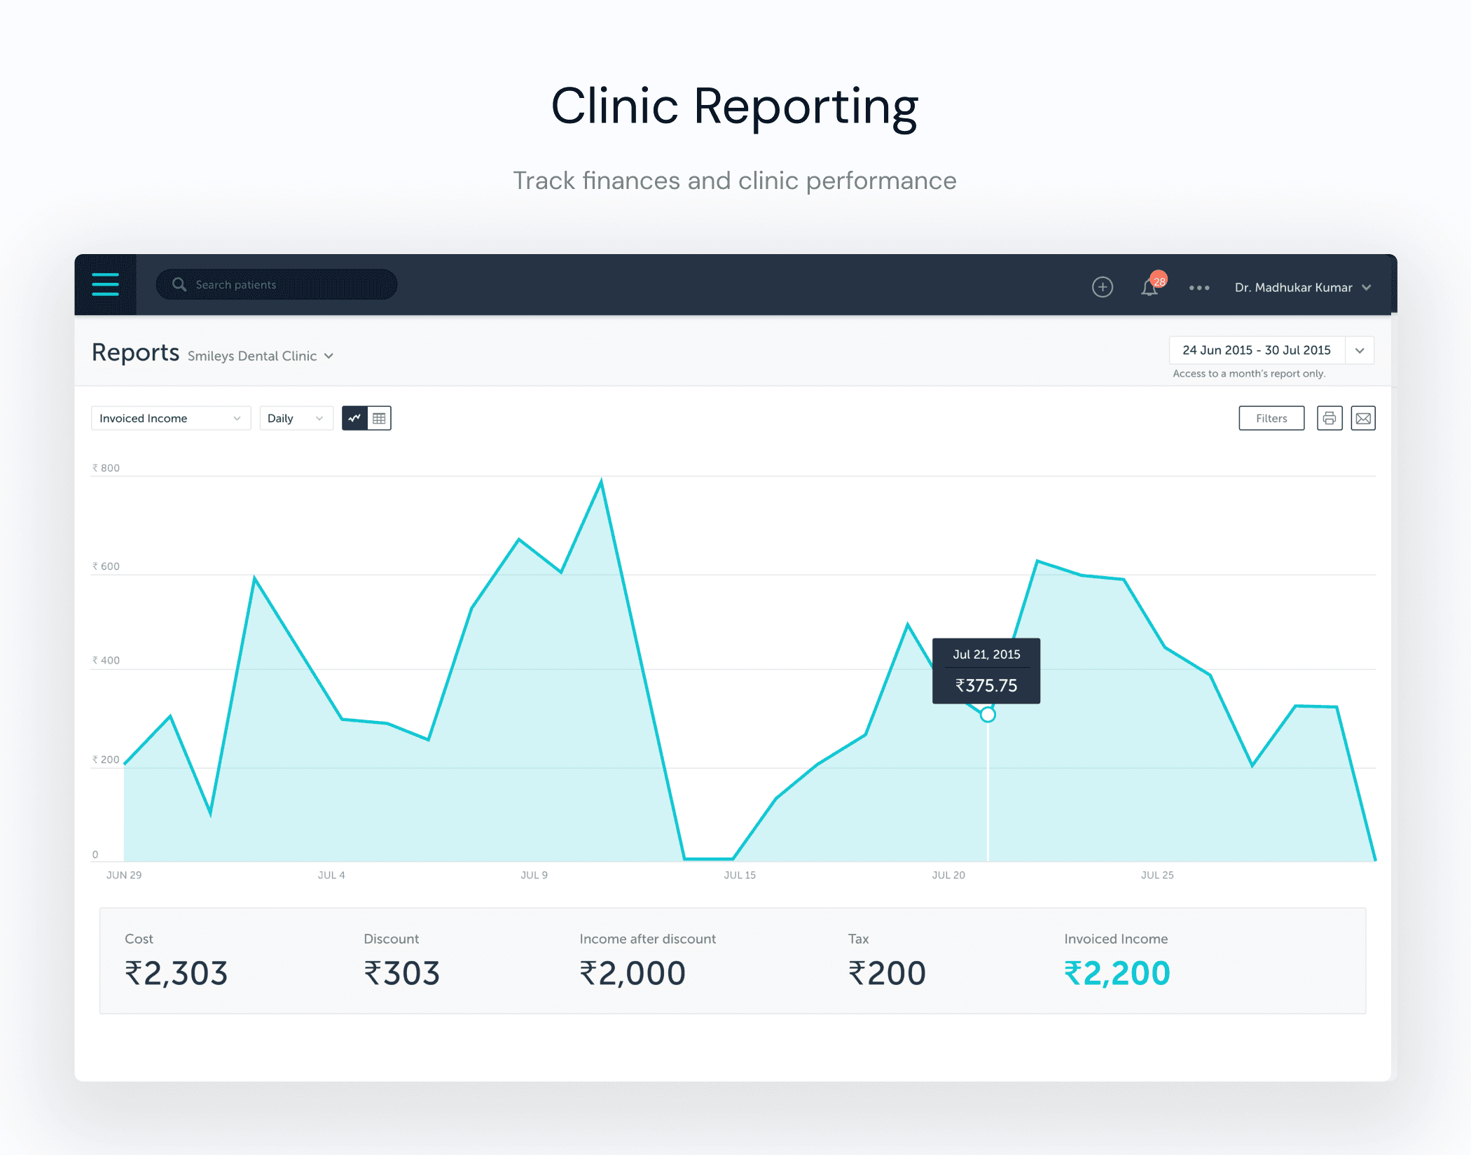Open the hamburger menu

point(106,284)
